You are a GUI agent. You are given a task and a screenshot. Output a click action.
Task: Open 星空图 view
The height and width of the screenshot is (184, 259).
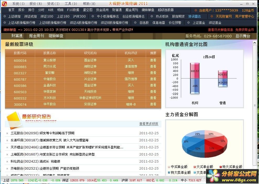coord(88,10)
